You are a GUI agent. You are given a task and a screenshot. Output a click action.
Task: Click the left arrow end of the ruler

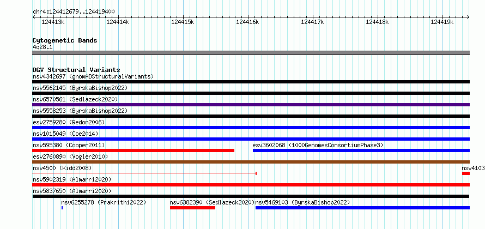[34, 17]
